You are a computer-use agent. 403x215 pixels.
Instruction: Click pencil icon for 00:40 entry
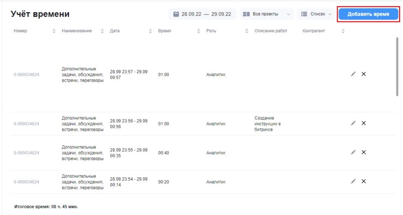click(353, 152)
